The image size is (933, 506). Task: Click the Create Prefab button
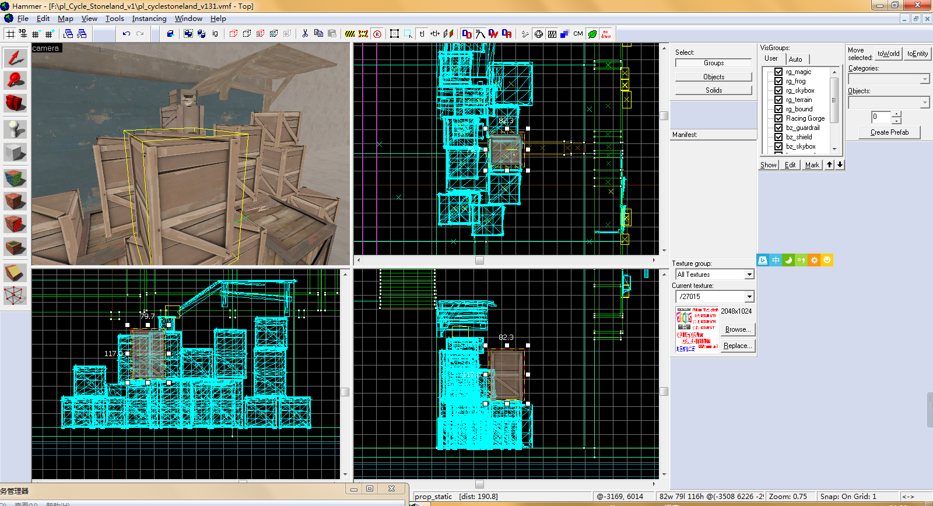(x=889, y=132)
